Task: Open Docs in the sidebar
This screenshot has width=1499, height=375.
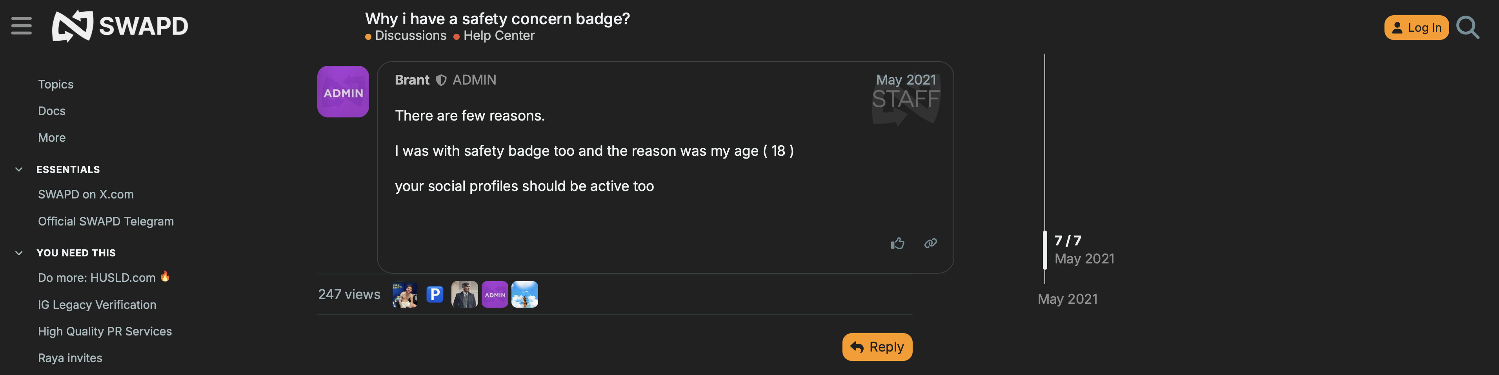Action: 52,111
